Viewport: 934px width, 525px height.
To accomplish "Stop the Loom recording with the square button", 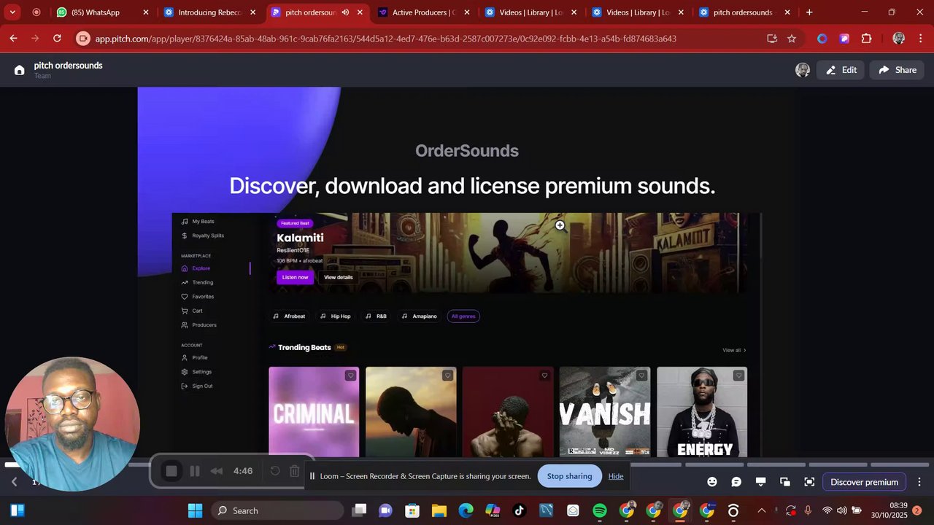I will click(x=171, y=471).
